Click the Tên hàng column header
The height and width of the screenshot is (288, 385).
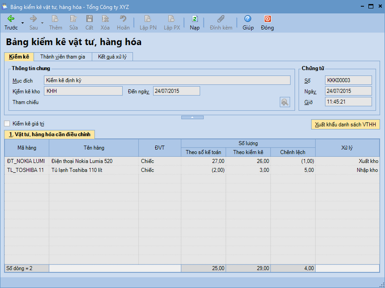tap(94, 148)
